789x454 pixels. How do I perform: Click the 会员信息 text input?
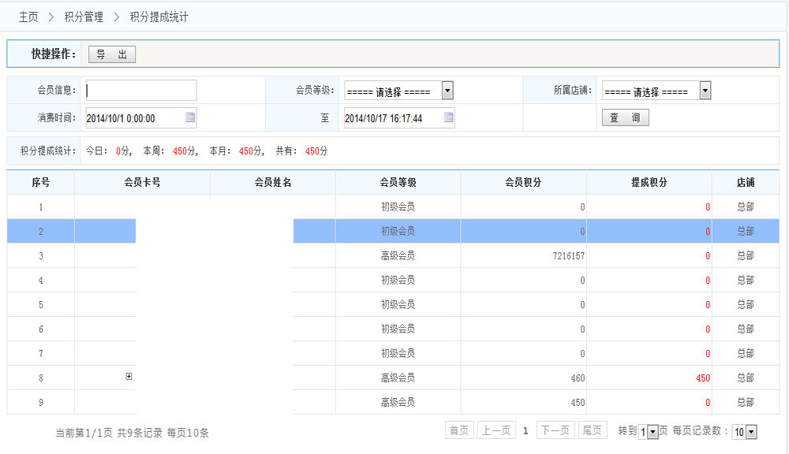coord(140,91)
